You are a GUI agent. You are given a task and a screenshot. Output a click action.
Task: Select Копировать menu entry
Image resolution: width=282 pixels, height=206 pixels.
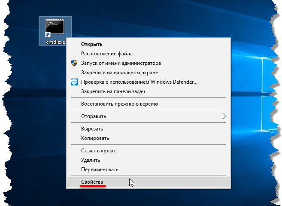149,138
